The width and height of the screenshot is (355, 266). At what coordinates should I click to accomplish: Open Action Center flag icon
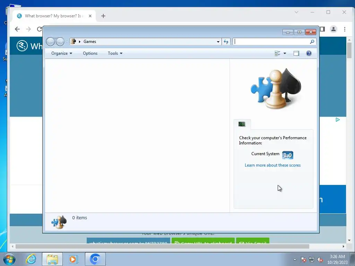click(303, 259)
